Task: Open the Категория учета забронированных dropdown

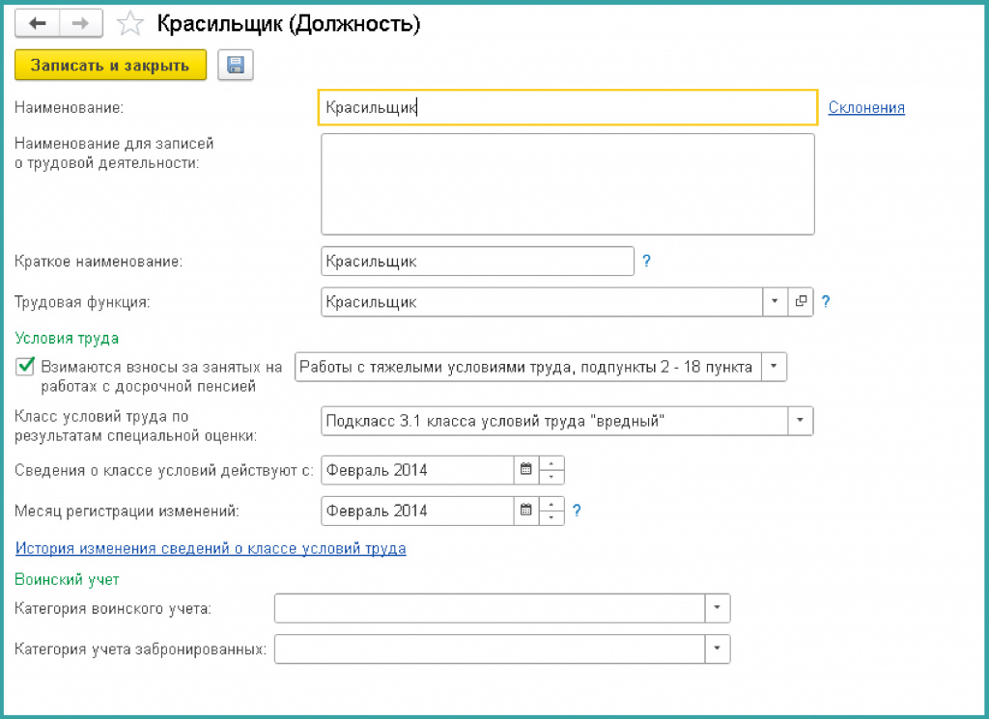Action: coord(718,650)
